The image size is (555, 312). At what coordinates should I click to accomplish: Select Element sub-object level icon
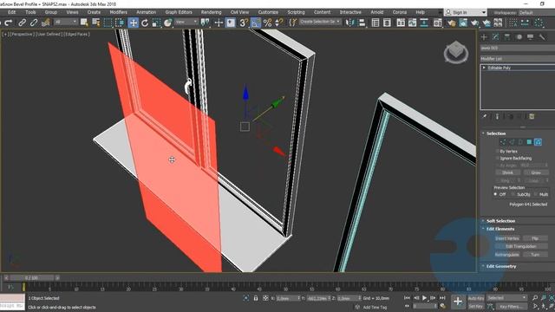click(538, 142)
